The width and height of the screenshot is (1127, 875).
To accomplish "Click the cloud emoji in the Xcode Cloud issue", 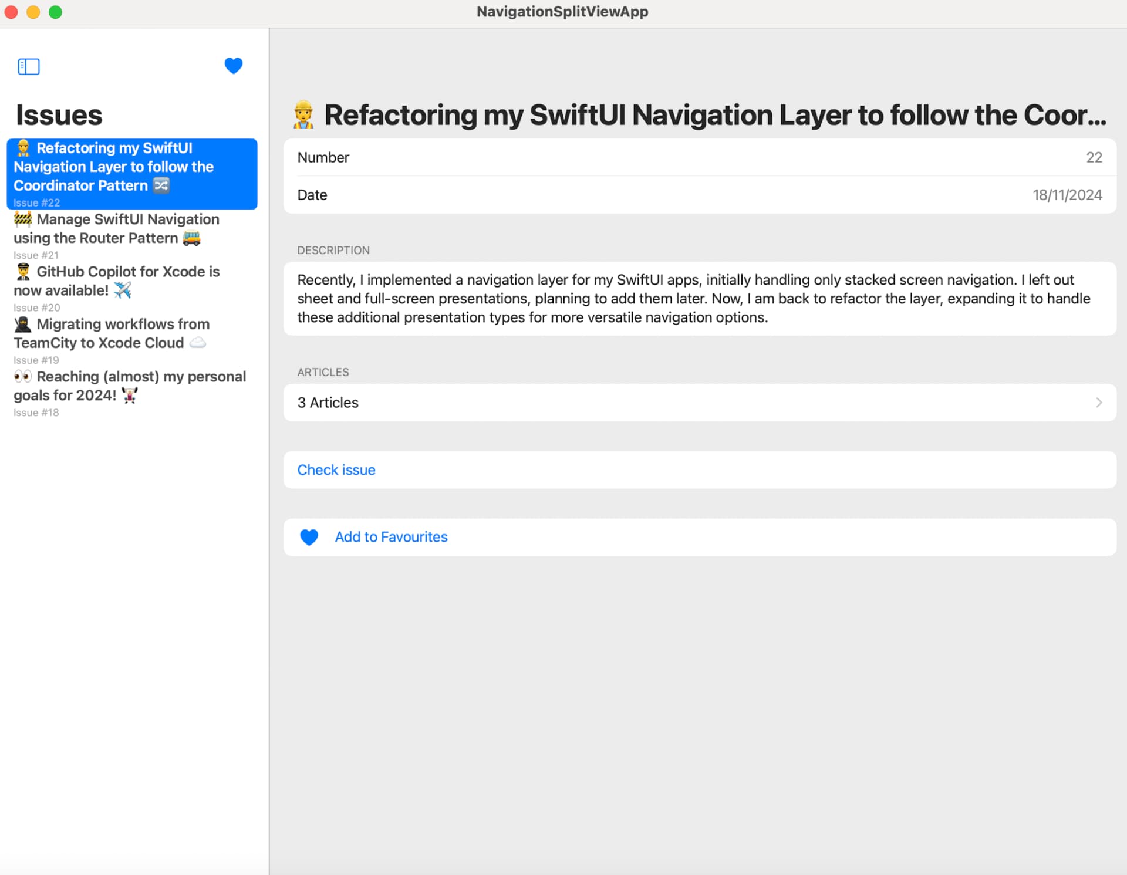I will (198, 343).
